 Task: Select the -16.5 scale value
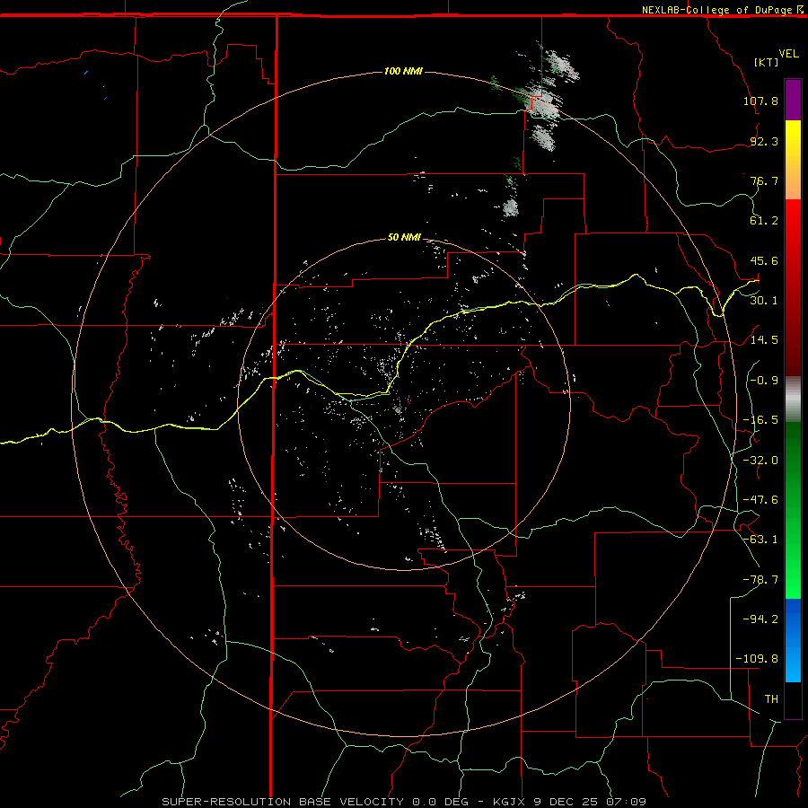tap(760, 420)
